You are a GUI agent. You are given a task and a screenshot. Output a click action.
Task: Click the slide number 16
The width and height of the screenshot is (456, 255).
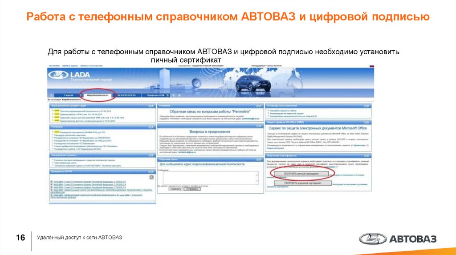coord(20,238)
